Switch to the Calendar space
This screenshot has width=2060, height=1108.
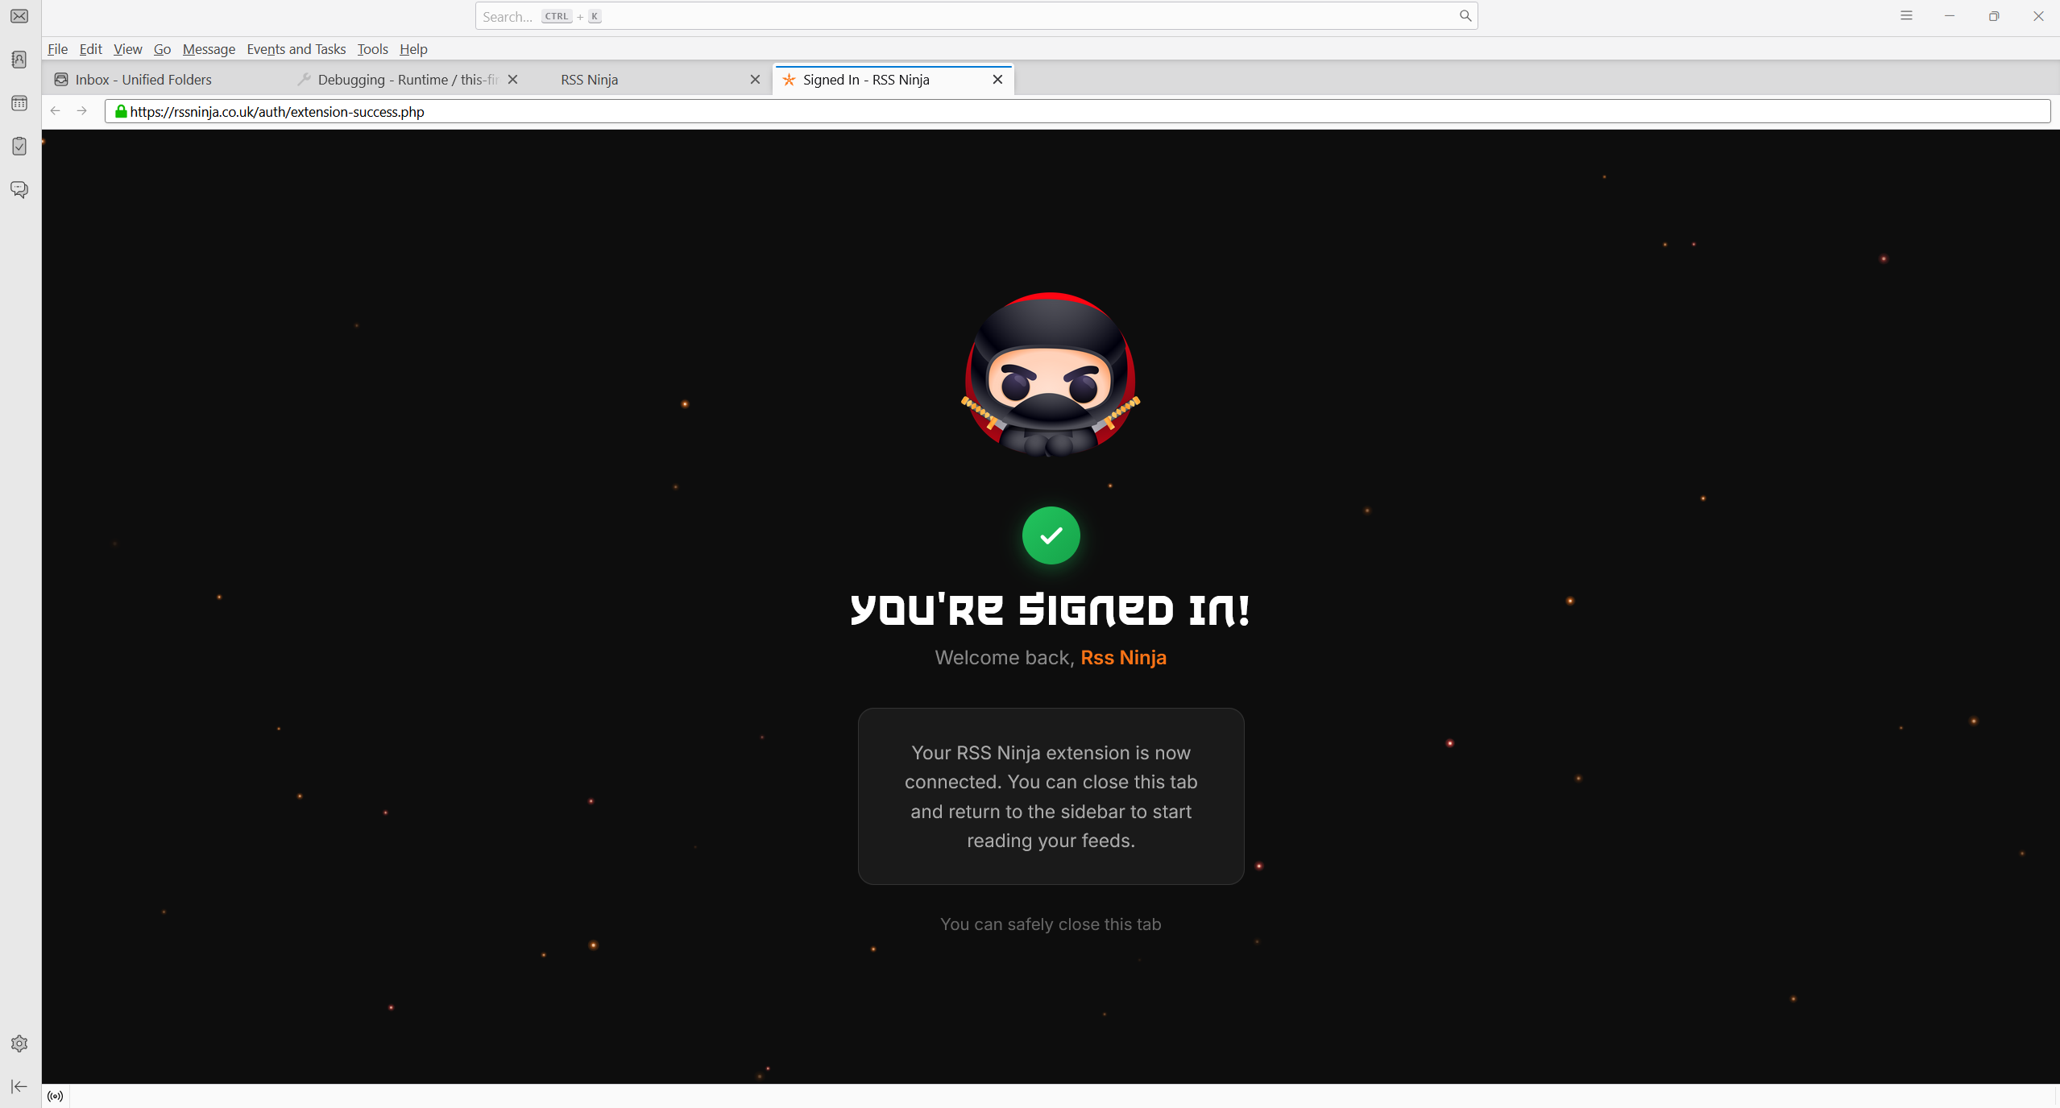[19, 103]
